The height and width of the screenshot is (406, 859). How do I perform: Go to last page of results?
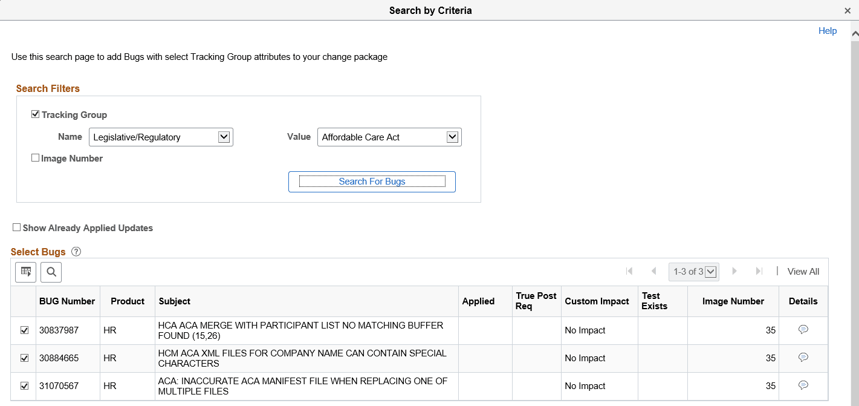click(x=759, y=271)
